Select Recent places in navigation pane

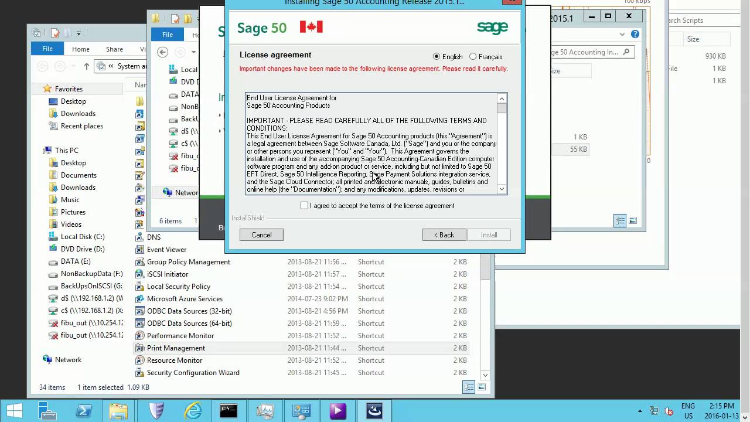coord(81,126)
